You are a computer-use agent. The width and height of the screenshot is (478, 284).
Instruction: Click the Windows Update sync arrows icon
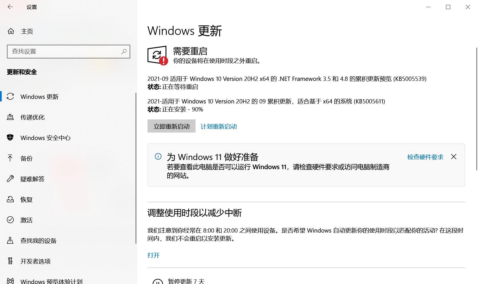point(10,97)
